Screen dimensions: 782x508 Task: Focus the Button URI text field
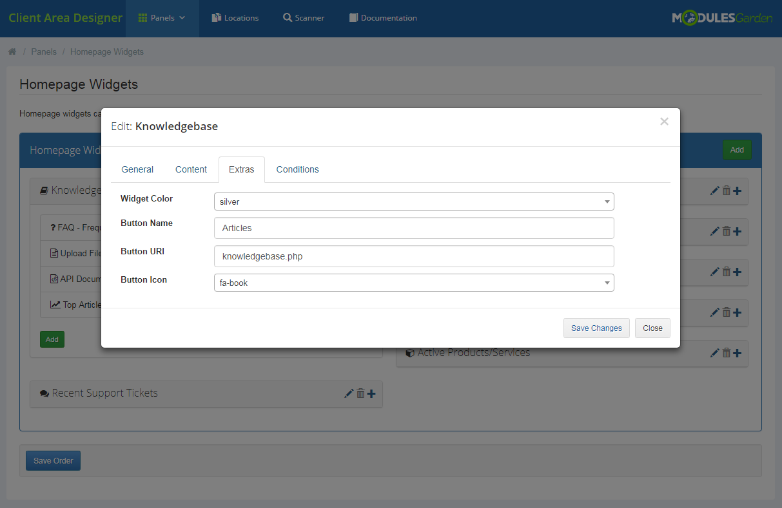click(x=413, y=256)
